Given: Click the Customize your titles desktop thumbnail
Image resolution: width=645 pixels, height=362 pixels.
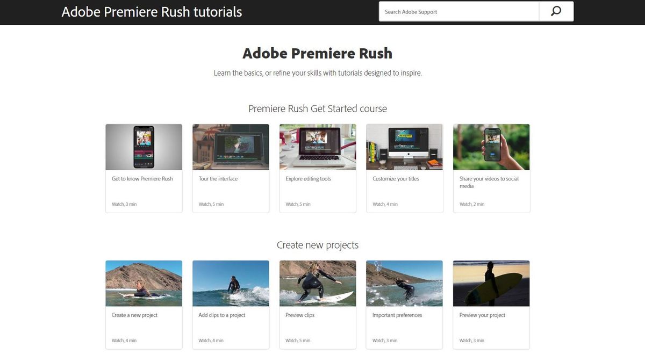Looking at the screenshot, I should pos(404,147).
